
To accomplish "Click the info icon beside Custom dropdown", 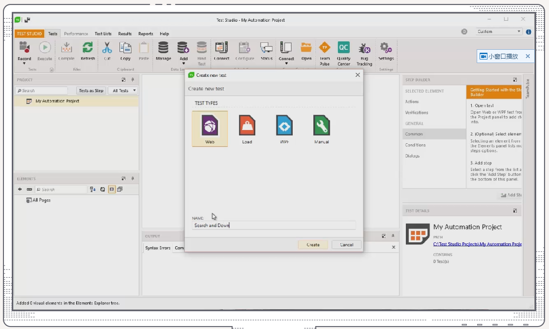I will [x=528, y=32].
